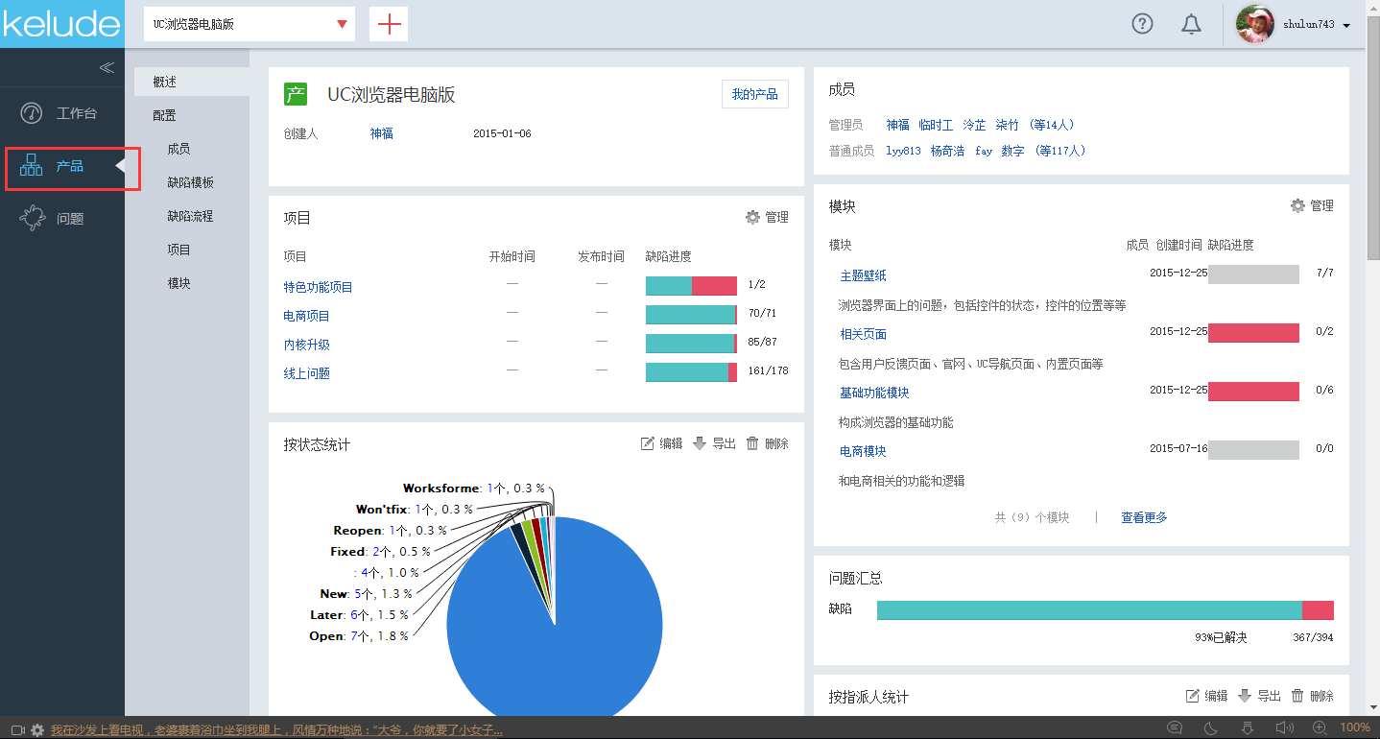This screenshot has width=1380, height=739.
Task: Open the 电商模块 module link
Action: click(x=864, y=451)
